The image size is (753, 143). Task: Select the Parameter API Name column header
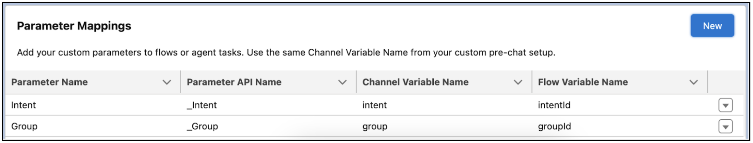tap(234, 82)
